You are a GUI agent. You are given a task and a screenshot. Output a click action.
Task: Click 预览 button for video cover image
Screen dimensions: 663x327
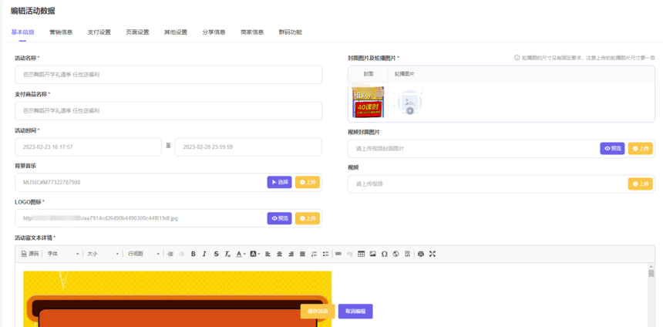pyautogui.click(x=612, y=149)
